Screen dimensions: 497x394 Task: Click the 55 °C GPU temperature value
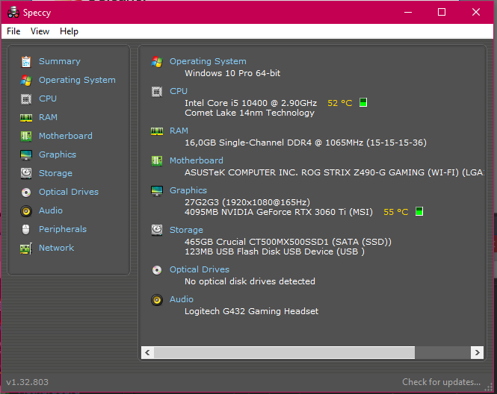tap(396, 212)
